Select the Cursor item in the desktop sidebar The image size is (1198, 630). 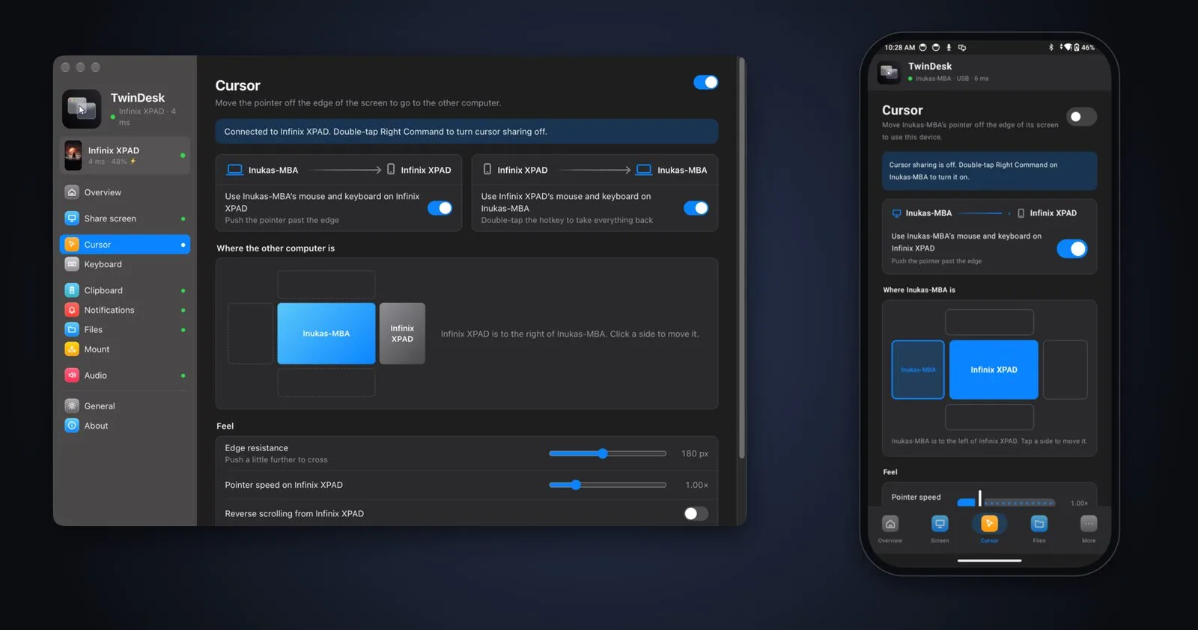pos(124,245)
